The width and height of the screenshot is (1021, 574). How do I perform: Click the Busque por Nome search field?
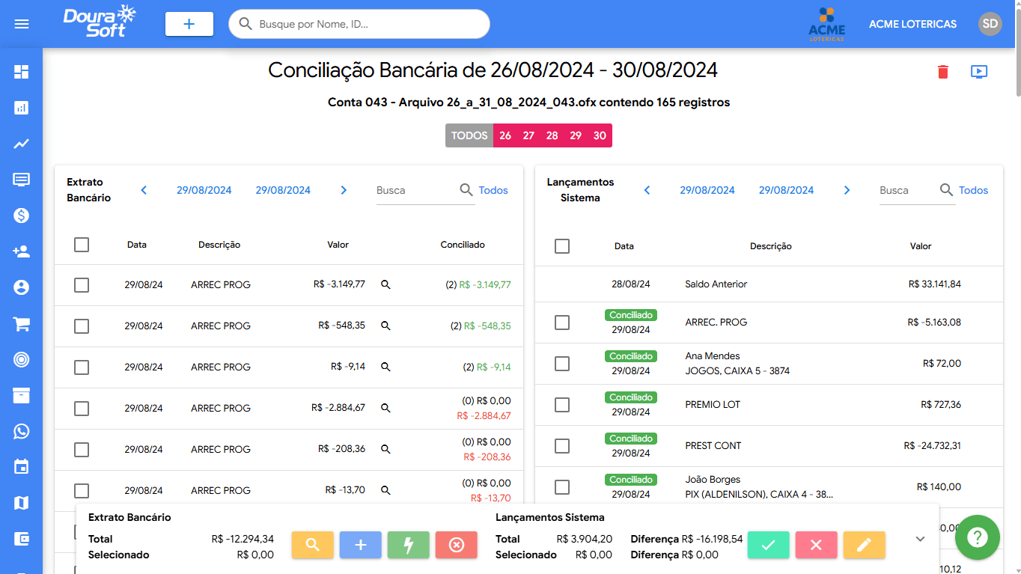point(358,24)
